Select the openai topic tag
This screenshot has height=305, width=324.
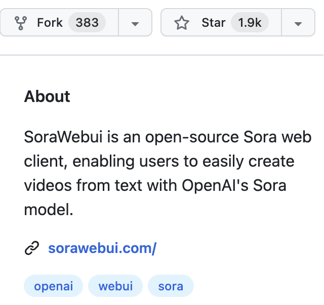(53, 286)
